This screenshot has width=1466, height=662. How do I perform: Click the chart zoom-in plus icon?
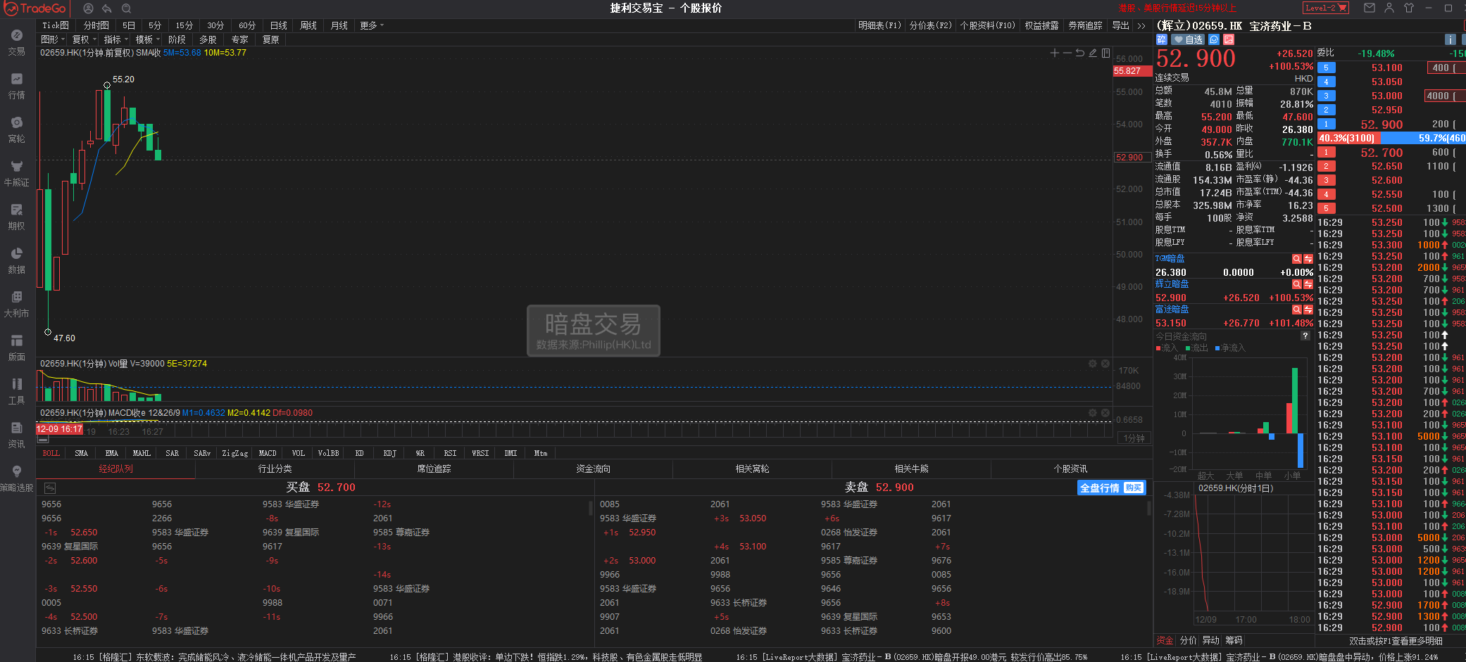click(1054, 53)
